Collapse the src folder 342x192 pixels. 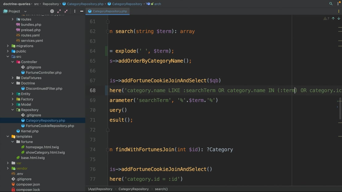tap(8, 57)
